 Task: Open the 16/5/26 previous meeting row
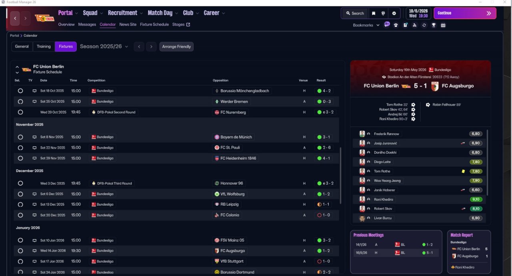(396, 253)
